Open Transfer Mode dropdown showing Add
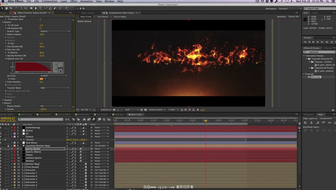The width and height of the screenshot is (336, 190). click(55, 88)
